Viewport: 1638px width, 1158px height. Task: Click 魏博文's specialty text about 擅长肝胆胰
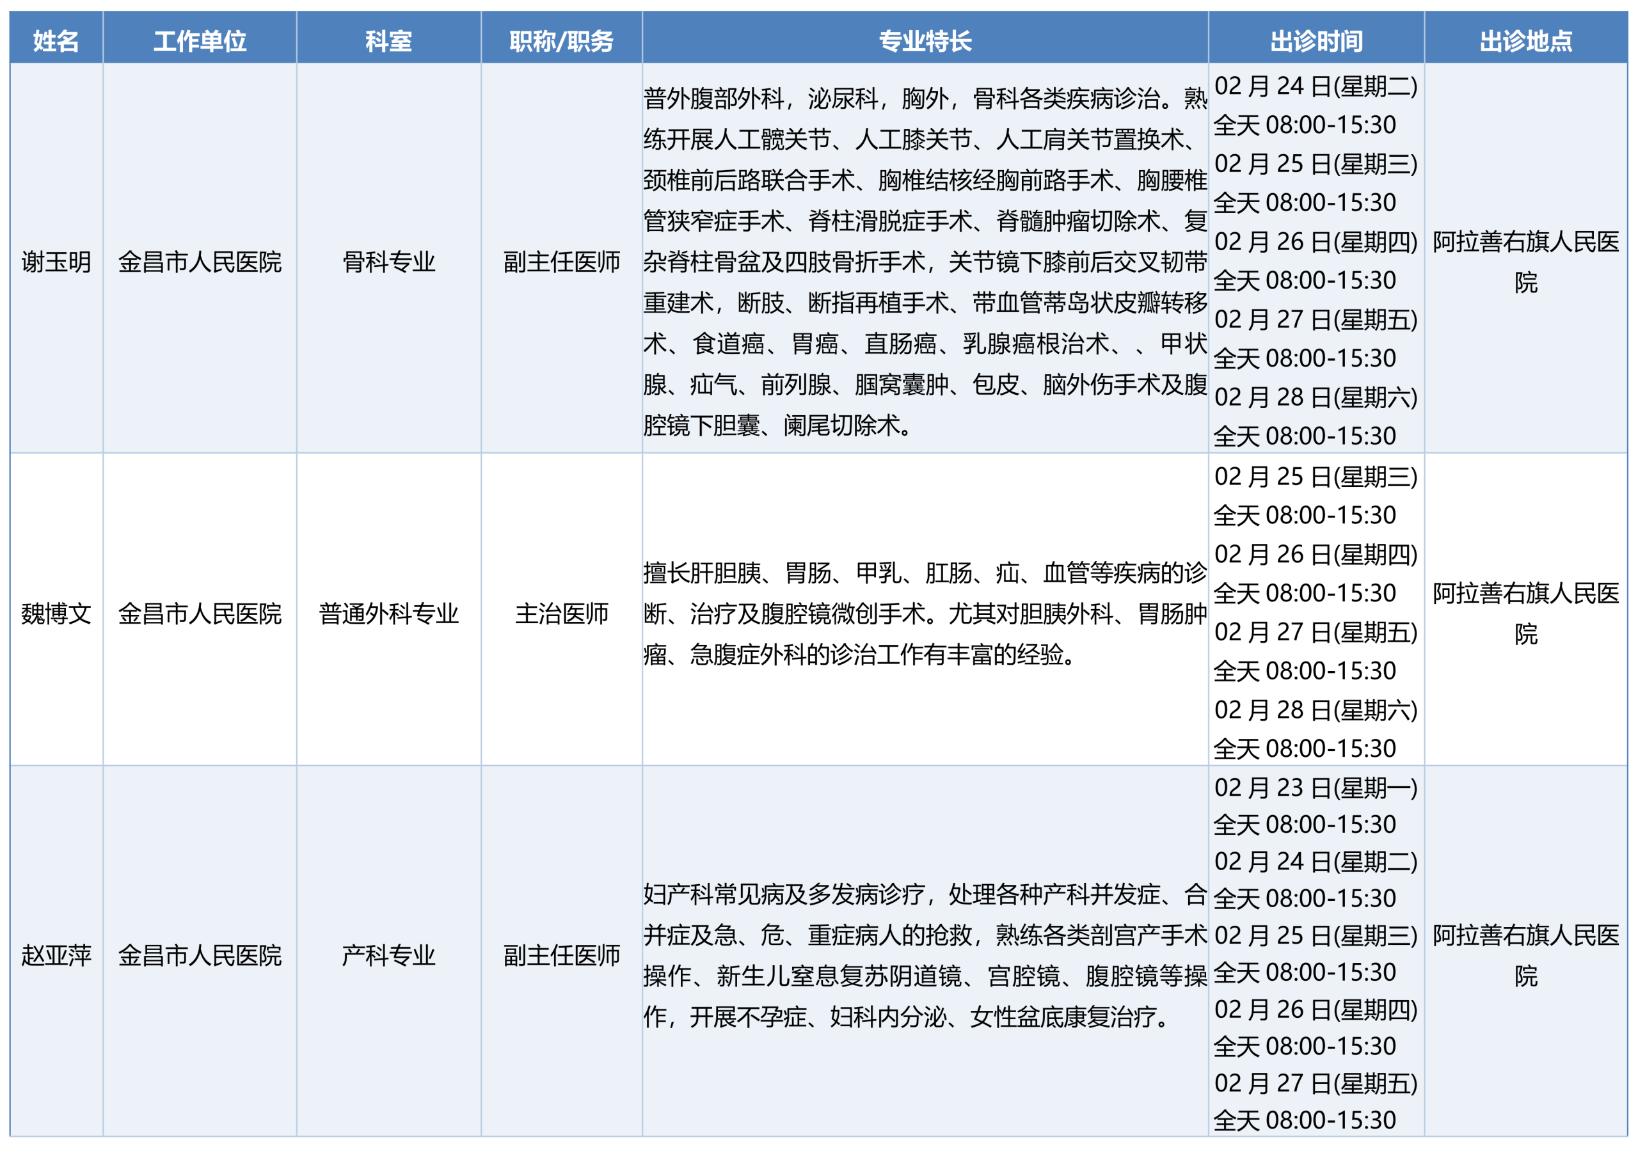click(925, 614)
